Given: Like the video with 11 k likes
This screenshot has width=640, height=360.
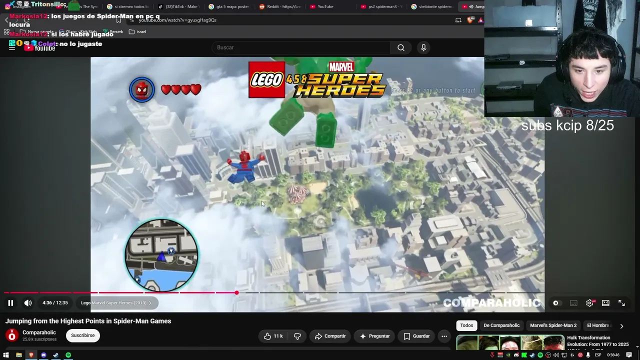Looking at the screenshot, I should point(273,336).
